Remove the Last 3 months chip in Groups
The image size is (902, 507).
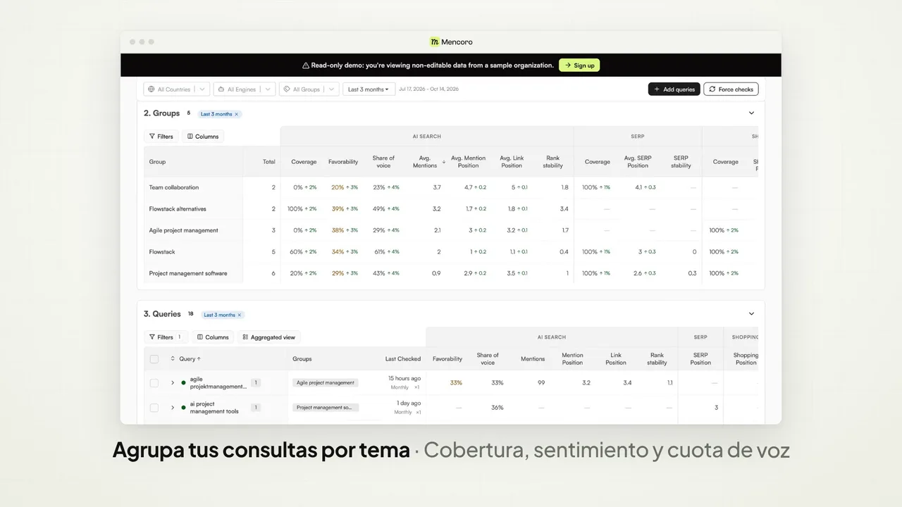[x=236, y=114]
